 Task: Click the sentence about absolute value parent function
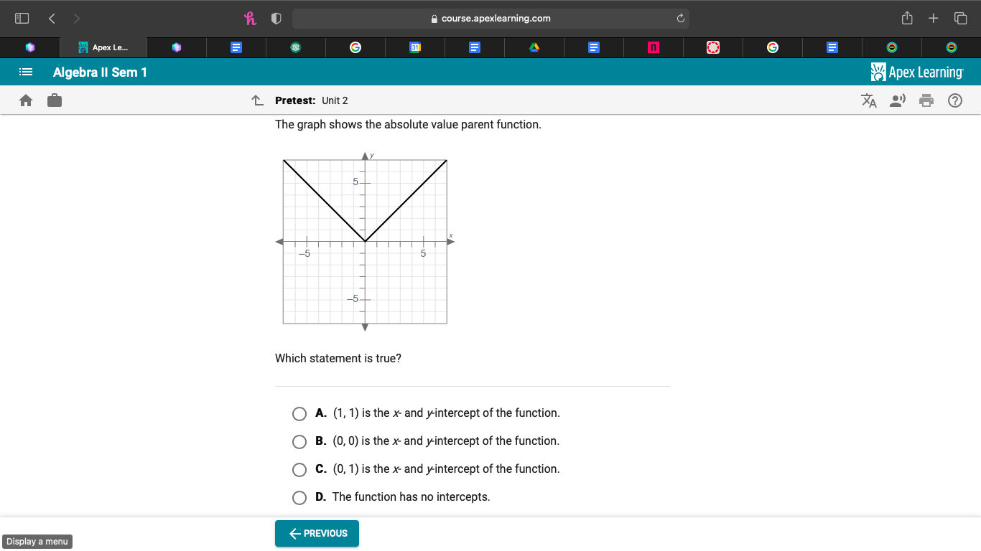(x=408, y=124)
